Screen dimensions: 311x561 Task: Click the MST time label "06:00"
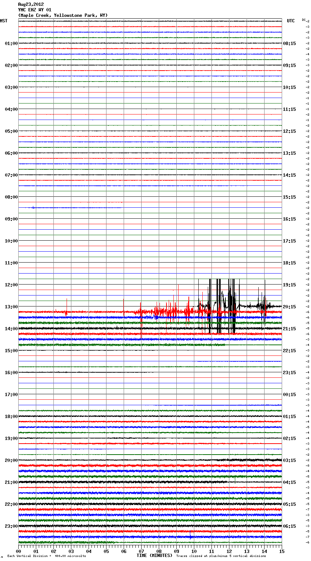pos(11,153)
